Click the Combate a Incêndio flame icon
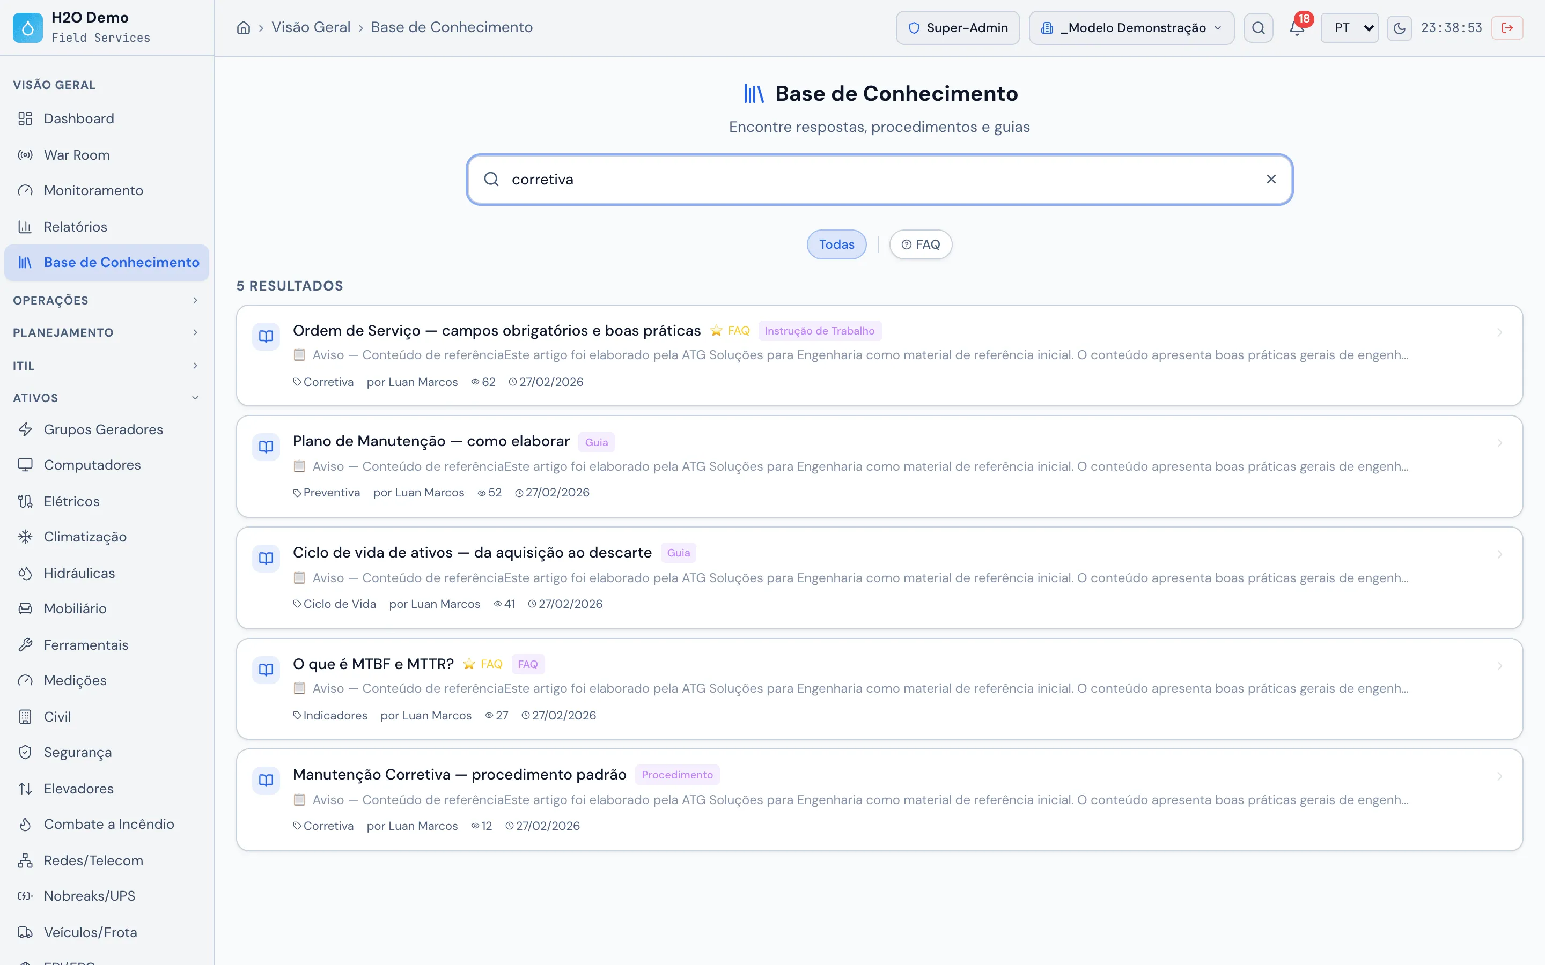 point(25,824)
